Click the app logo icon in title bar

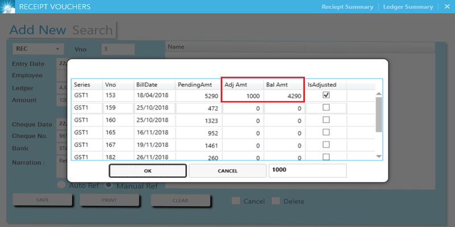pos(7,6)
